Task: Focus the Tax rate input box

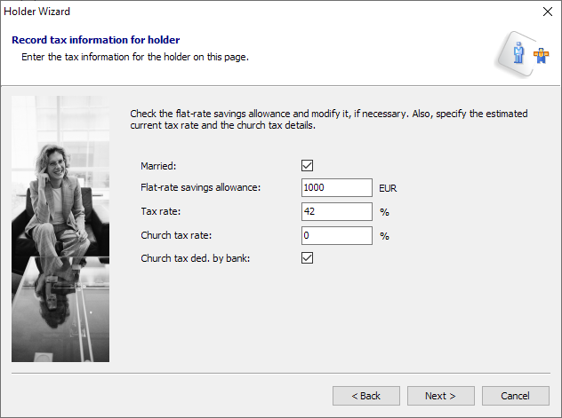Action: pyautogui.click(x=336, y=212)
